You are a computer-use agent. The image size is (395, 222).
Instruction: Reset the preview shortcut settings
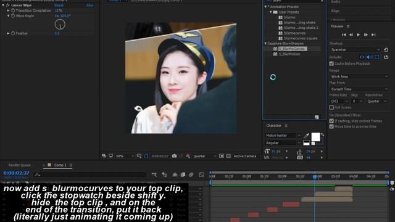386,50
